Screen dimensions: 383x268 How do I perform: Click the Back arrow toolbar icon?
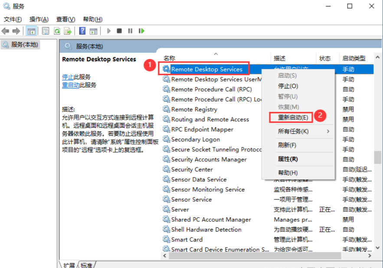click(5, 31)
